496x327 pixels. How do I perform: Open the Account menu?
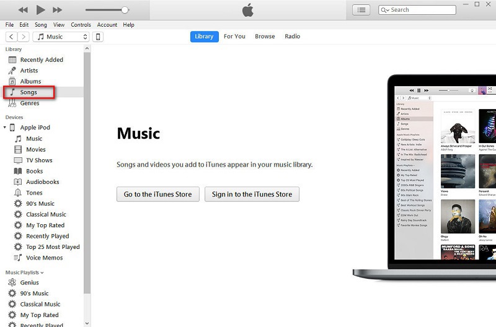click(107, 25)
